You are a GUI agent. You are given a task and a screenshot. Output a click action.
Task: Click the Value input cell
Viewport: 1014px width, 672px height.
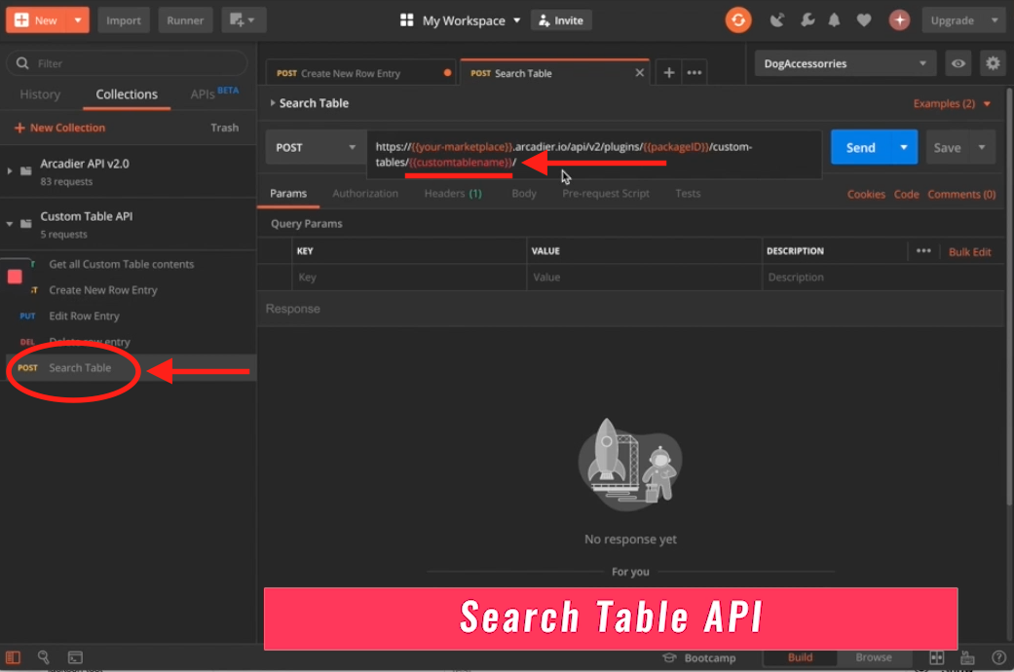coord(644,277)
